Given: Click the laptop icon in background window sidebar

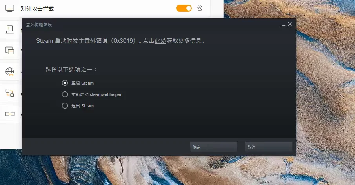Looking at the screenshot, I should coord(10,29).
